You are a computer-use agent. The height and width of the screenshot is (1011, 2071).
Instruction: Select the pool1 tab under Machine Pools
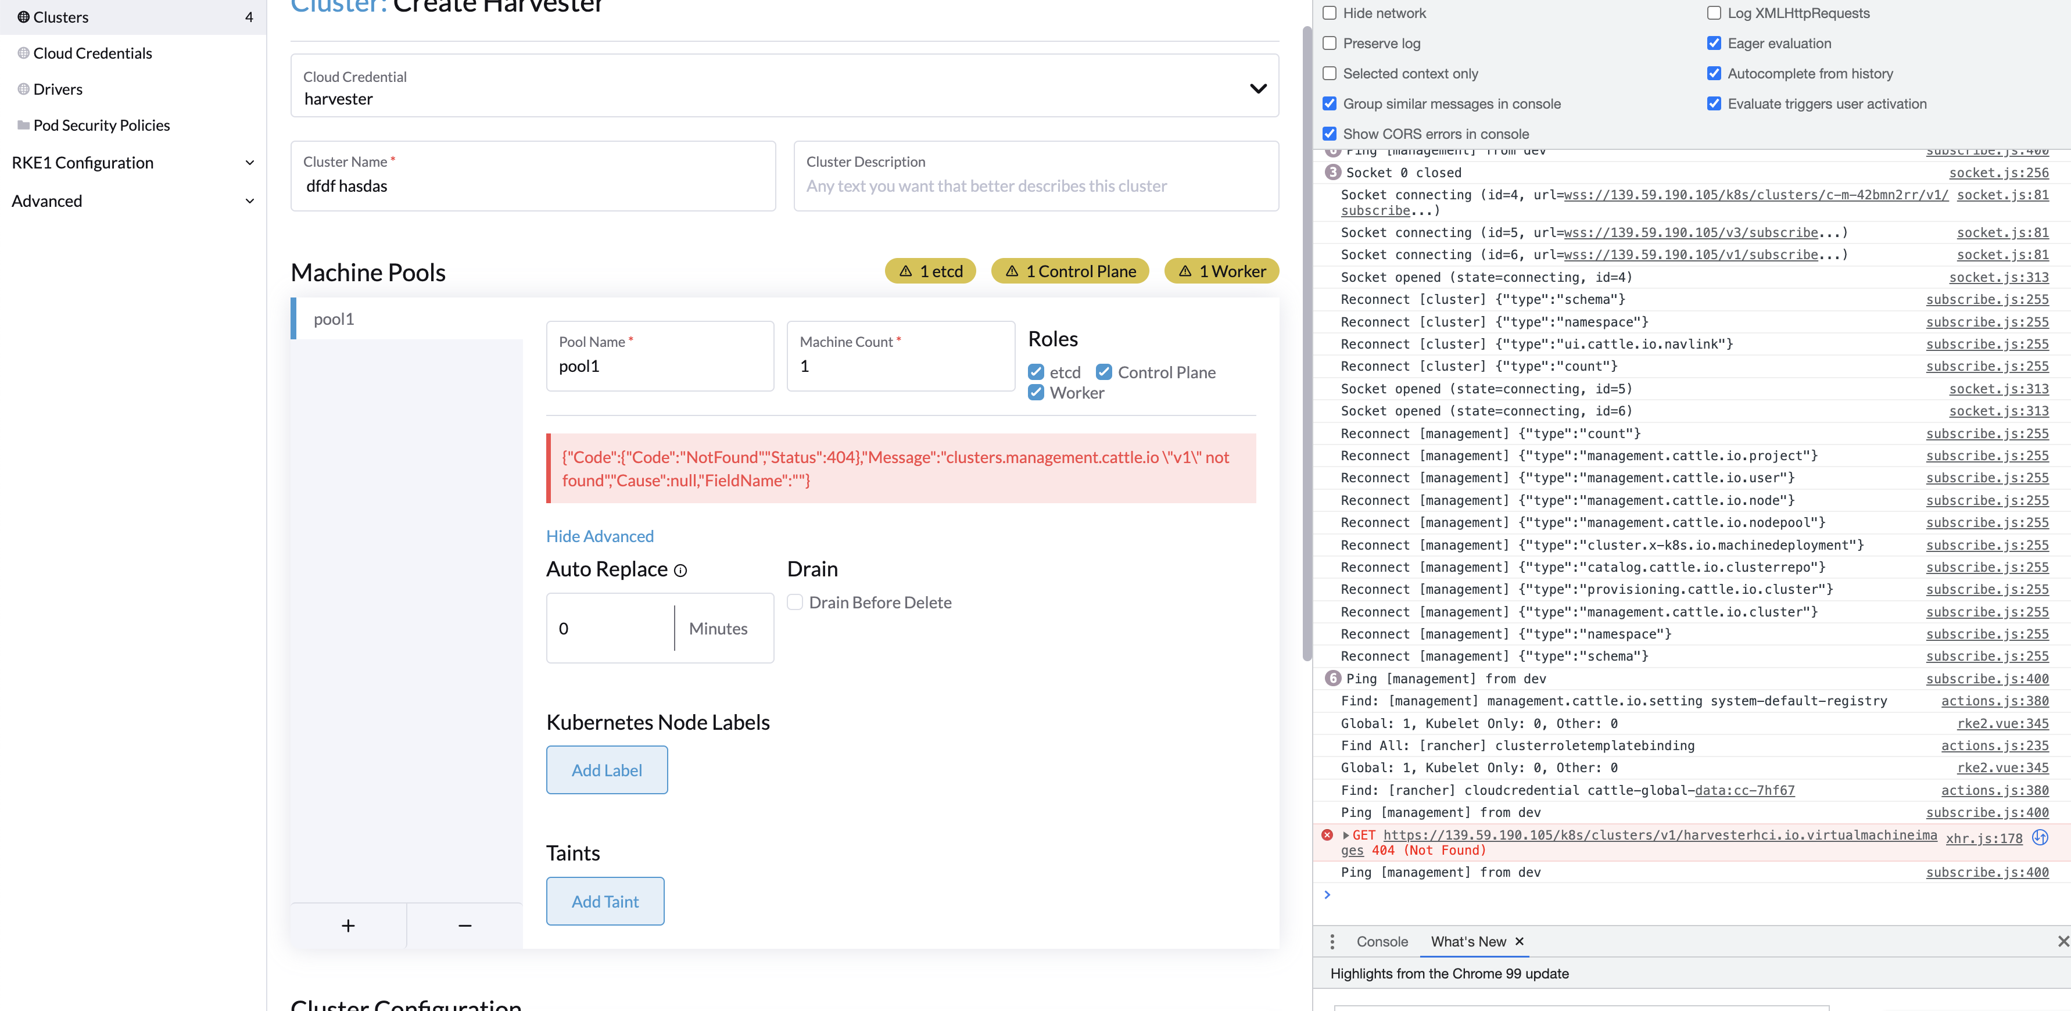[335, 318]
